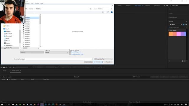Image resolution: width=189 pixels, height=106 pixels.
Task: Expand the File name history dropdown arrow
Action: (92, 59)
